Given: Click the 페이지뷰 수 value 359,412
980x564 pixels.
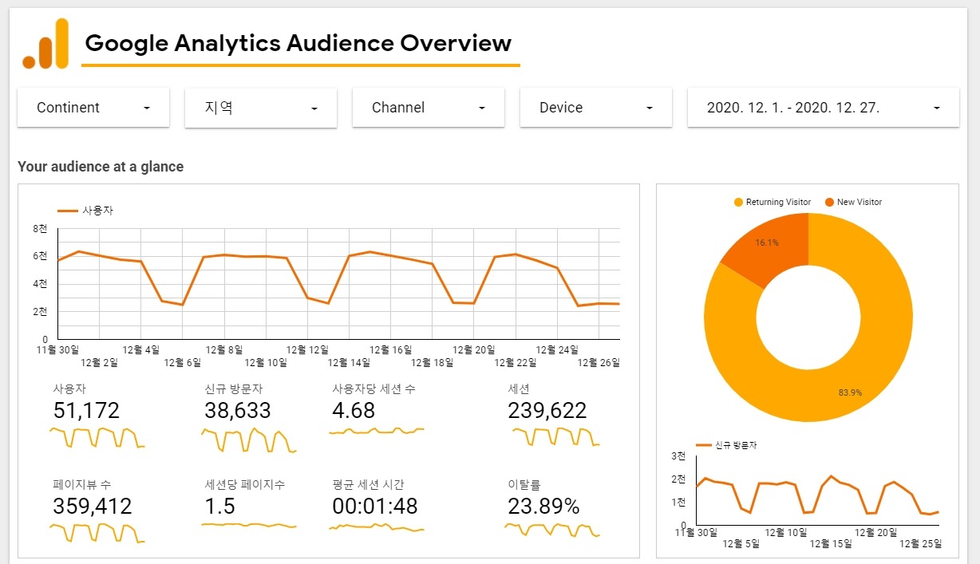Looking at the screenshot, I should (x=93, y=507).
